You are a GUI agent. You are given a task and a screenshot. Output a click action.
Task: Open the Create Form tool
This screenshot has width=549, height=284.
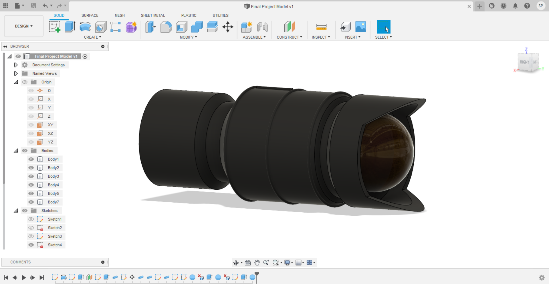131,27
